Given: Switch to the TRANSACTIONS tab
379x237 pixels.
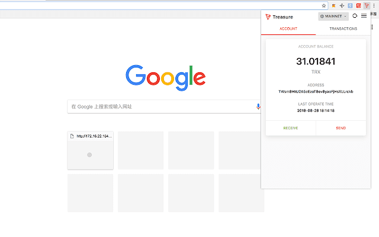Looking at the screenshot, I should 343,29.
